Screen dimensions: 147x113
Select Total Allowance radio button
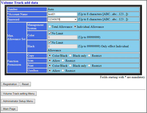click(50, 27)
